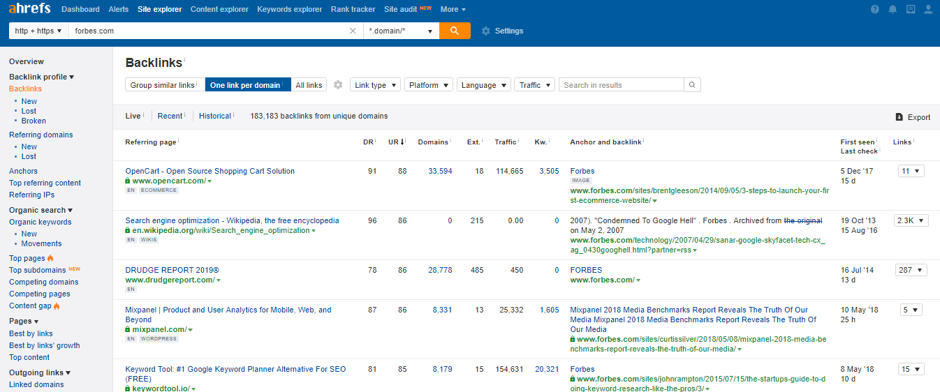This screenshot has height=392, width=940.
Task: Open the OpenCart referring page title link
Action: point(210,171)
